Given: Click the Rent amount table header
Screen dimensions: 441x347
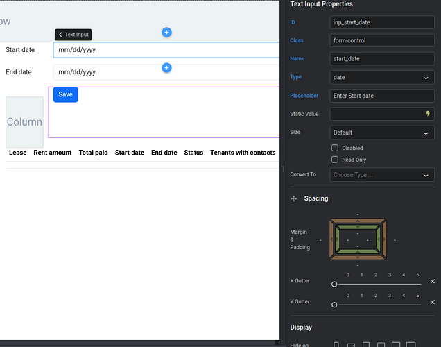Looking at the screenshot, I should click(x=53, y=153).
